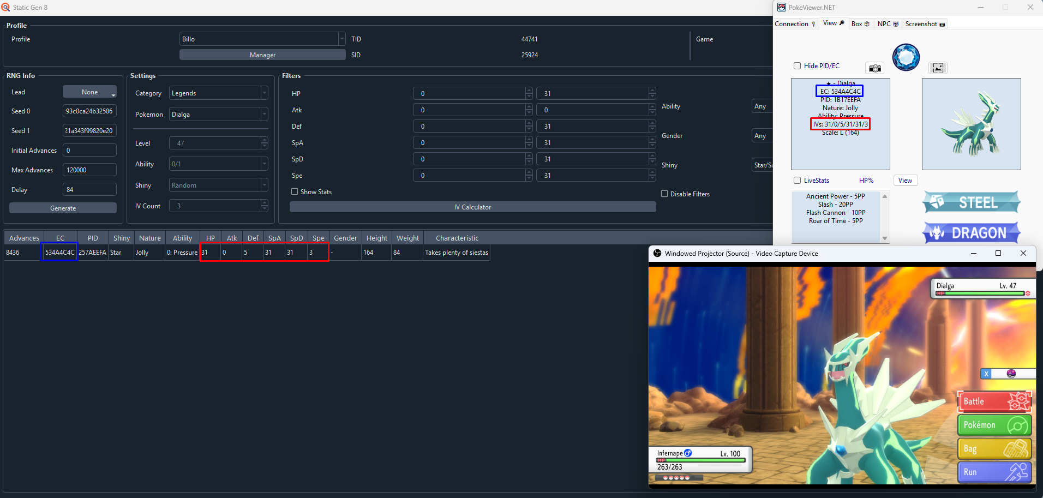Viewport: 1043px width, 498px height.
Task: Select the 534A4C4C EC cell in results
Action: coord(60,252)
